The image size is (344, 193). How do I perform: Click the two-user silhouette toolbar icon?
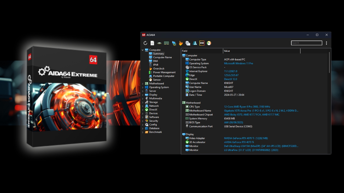click(195, 43)
